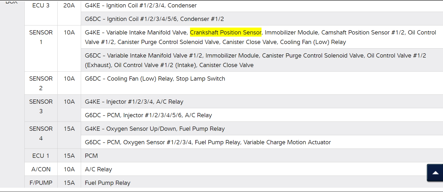Click the SENSOR 1 fuse name cell
The height and width of the screenshot is (192, 443).
coord(41,37)
